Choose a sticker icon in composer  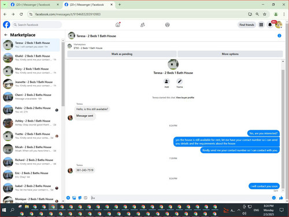point(80,198)
